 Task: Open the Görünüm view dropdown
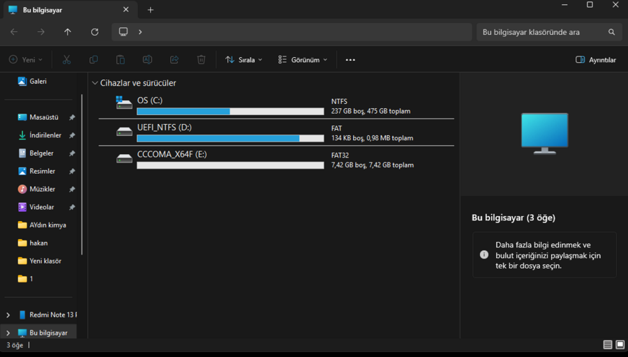[x=303, y=60]
